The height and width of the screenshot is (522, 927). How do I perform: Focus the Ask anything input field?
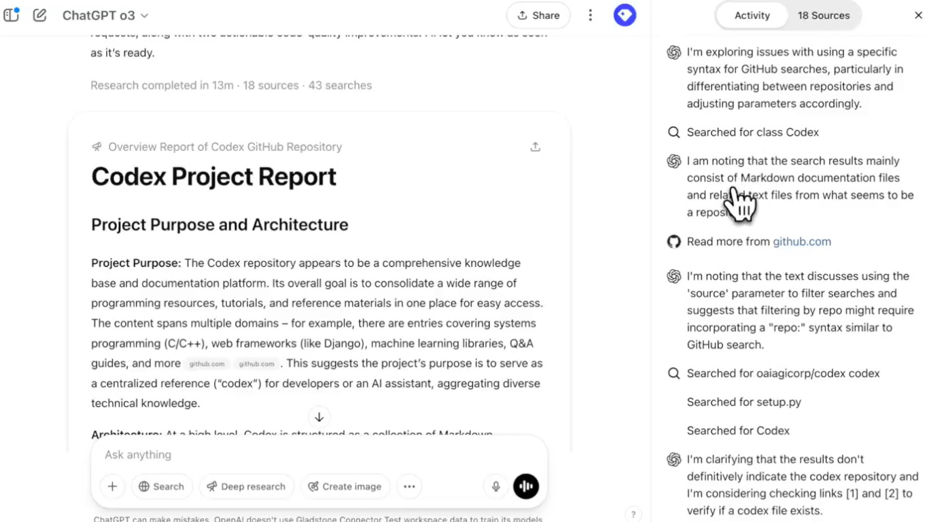pos(319,455)
